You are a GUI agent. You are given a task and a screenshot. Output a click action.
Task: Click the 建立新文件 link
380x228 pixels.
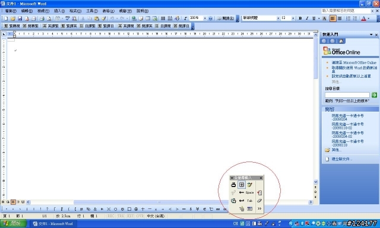coord(342,159)
